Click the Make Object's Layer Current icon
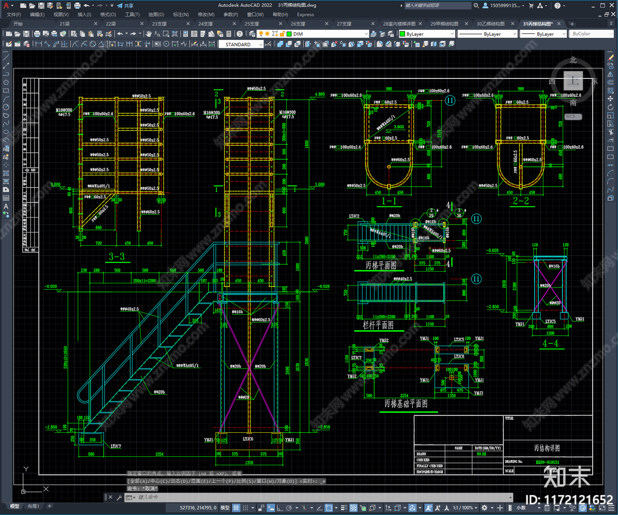The image size is (618, 515). (373, 34)
